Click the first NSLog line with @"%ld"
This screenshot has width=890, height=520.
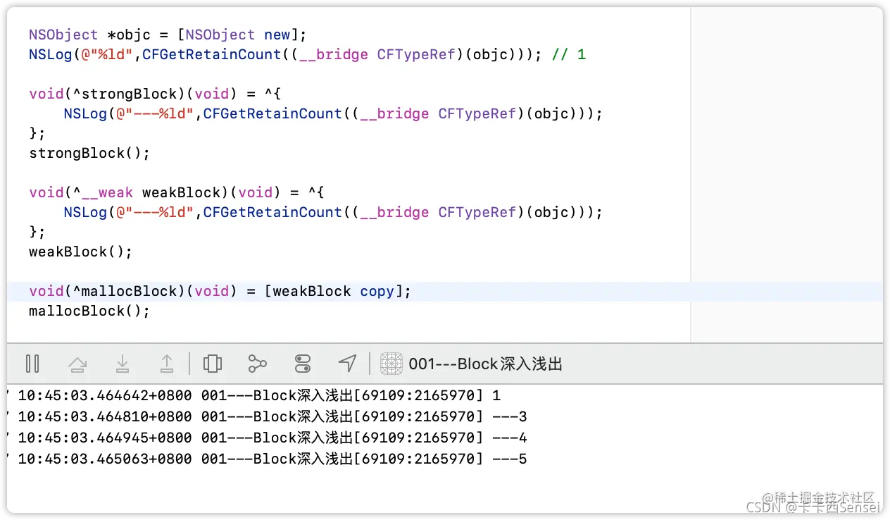tap(308, 54)
